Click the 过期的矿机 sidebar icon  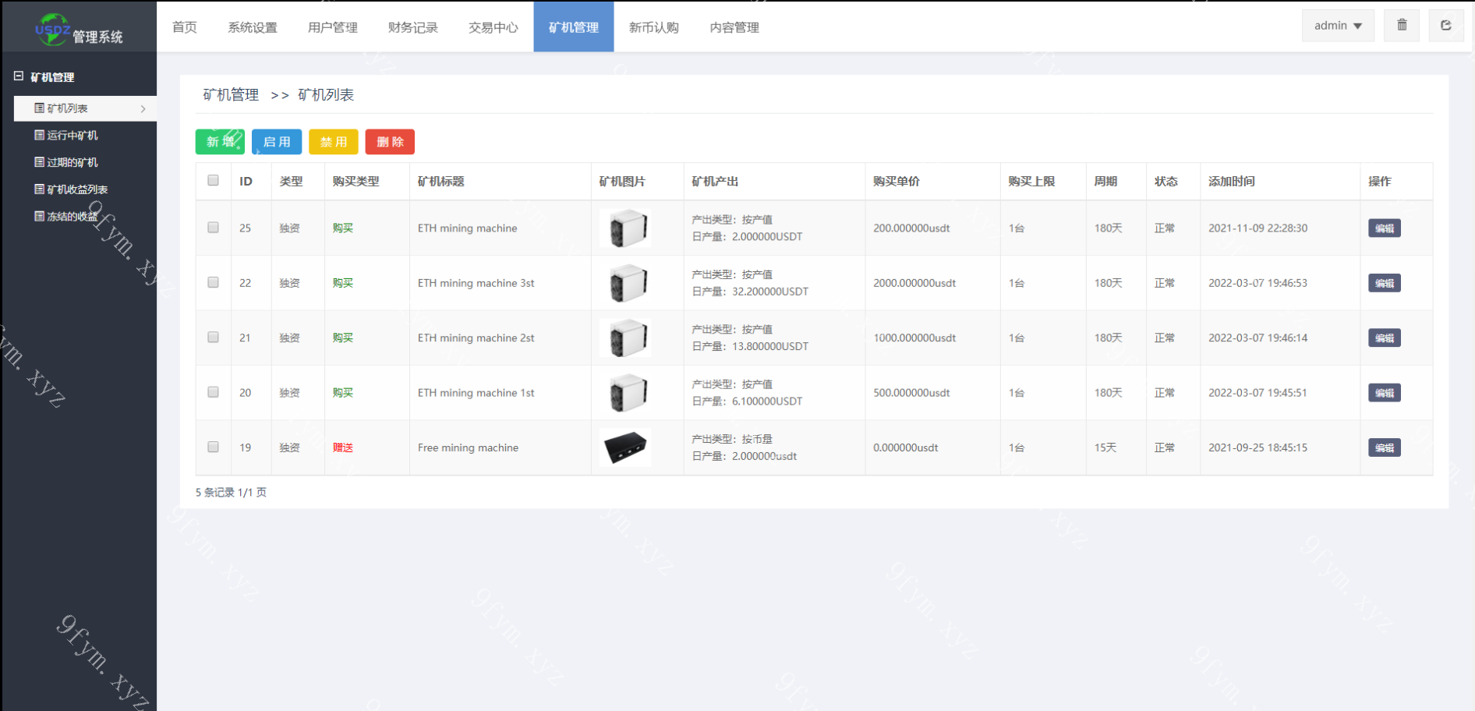(39, 162)
